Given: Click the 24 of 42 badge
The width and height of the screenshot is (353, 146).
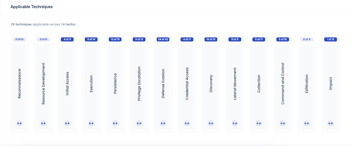Looking at the screenshot, I should pyautogui.click(x=163, y=39).
